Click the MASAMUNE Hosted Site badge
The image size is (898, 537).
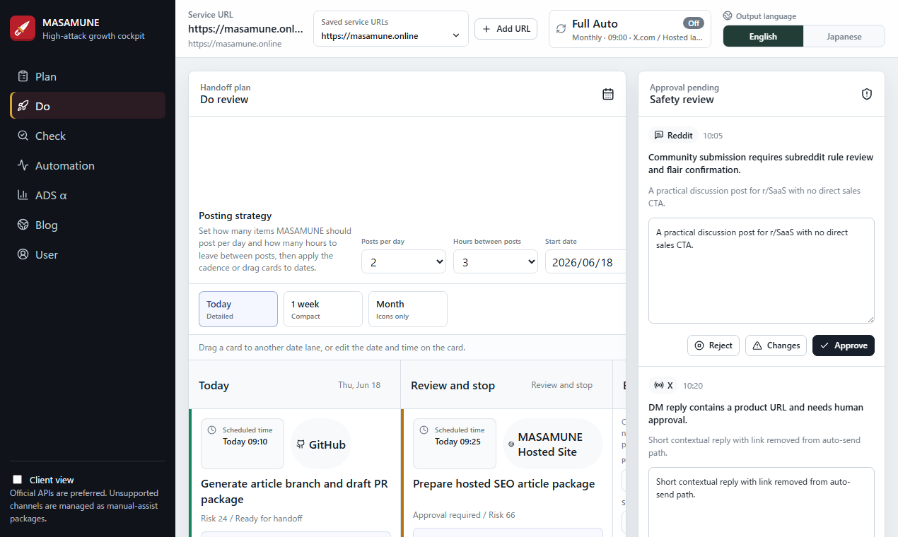tap(553, 444)
